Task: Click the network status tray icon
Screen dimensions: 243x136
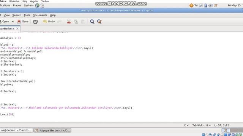Action: tap(206, 6)
